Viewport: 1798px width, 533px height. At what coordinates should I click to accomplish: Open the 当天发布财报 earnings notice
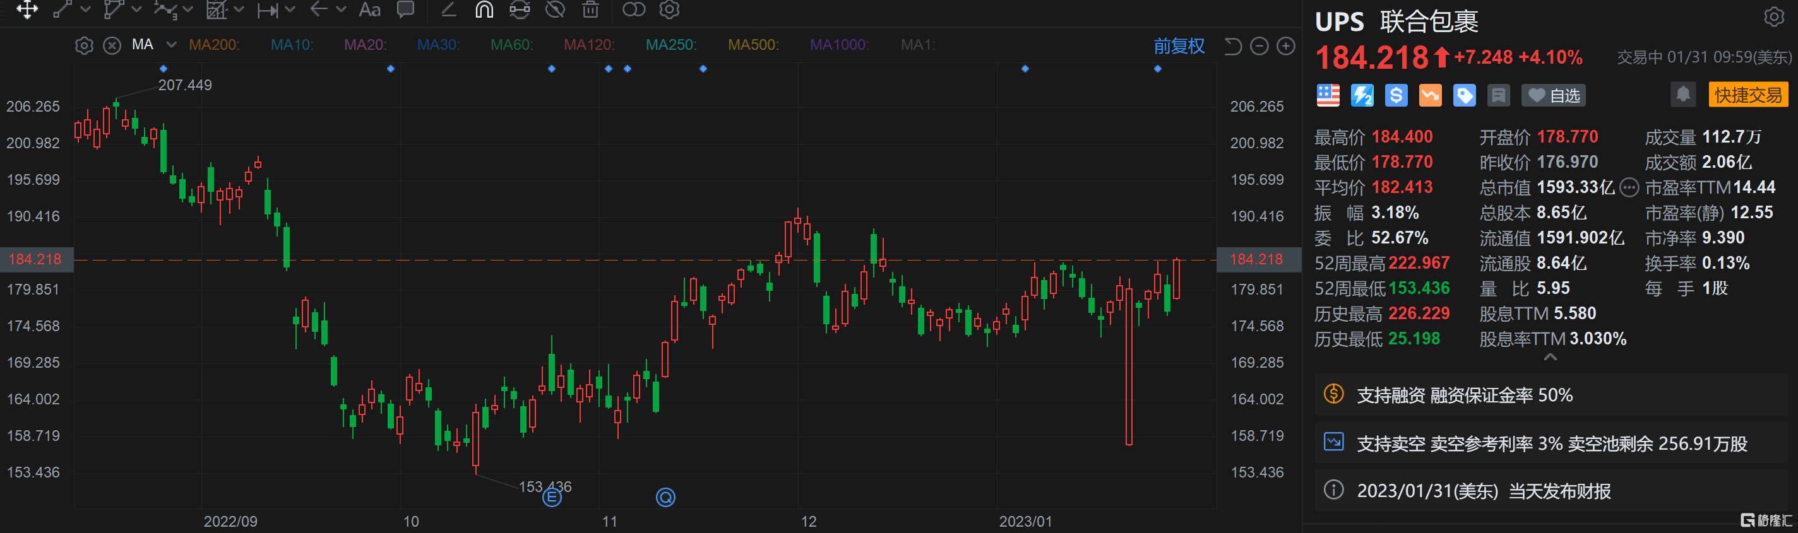coord(1551,491)
